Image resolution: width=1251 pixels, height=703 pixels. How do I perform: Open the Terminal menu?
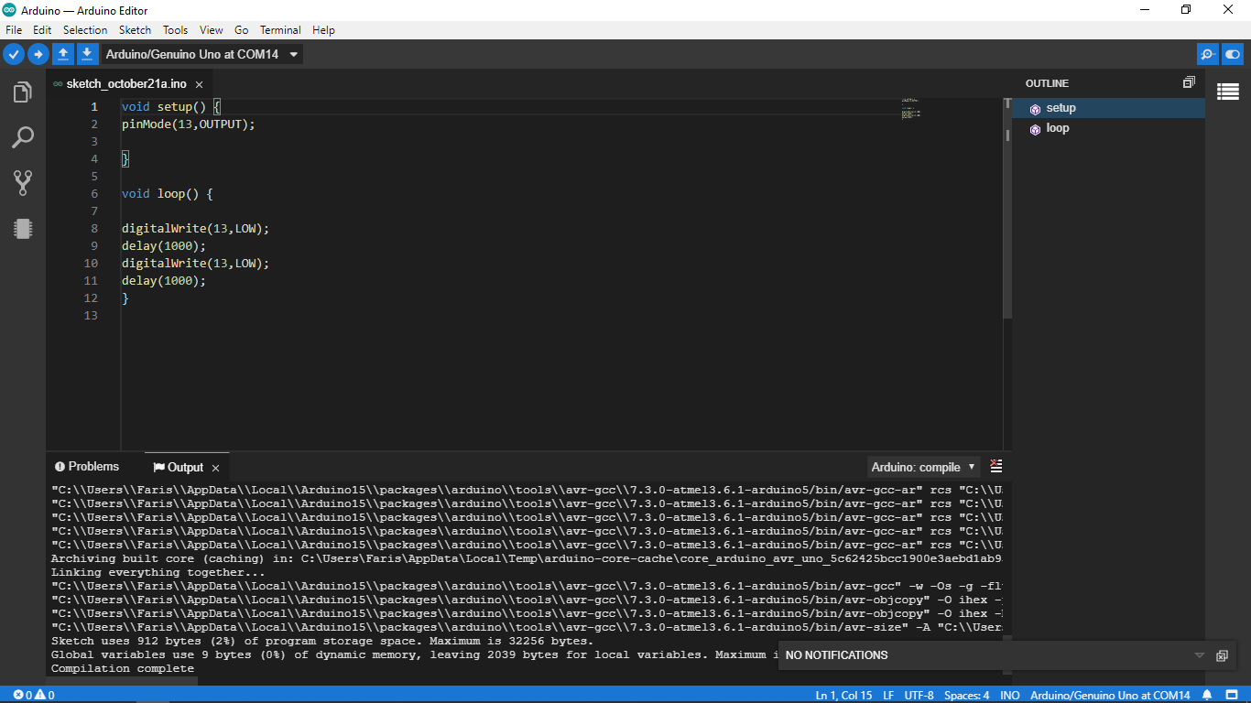(x=280, y=30)
